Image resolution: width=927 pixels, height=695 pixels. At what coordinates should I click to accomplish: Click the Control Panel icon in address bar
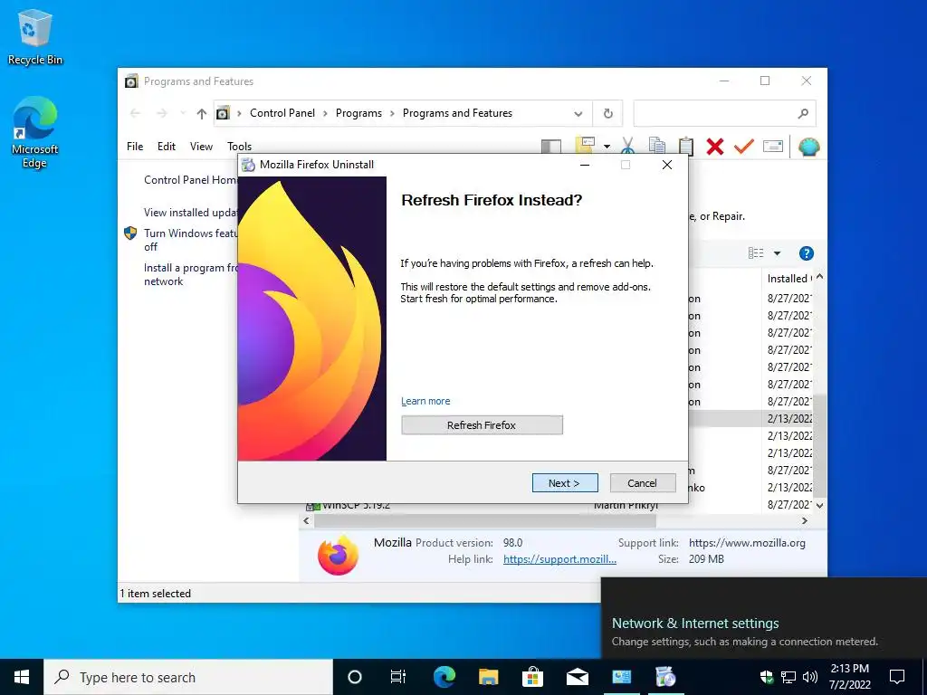(223, 113)
